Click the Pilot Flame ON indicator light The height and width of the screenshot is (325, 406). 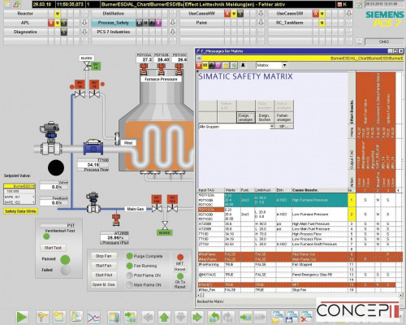pos(129,275)
